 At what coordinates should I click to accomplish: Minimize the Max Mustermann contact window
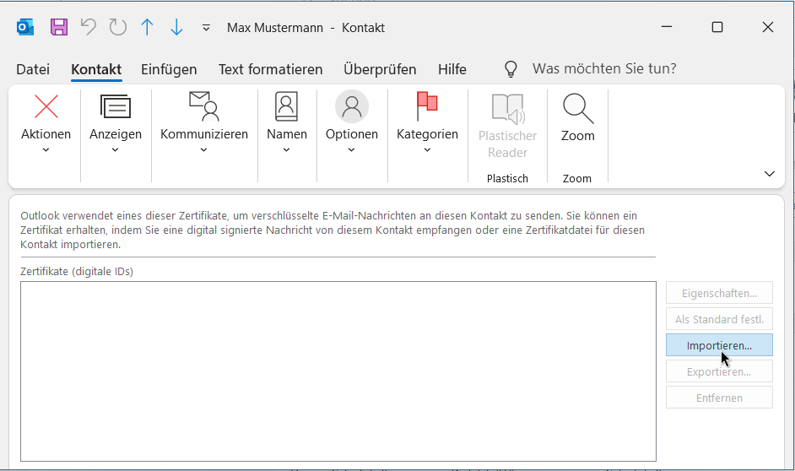click(667, 27)
